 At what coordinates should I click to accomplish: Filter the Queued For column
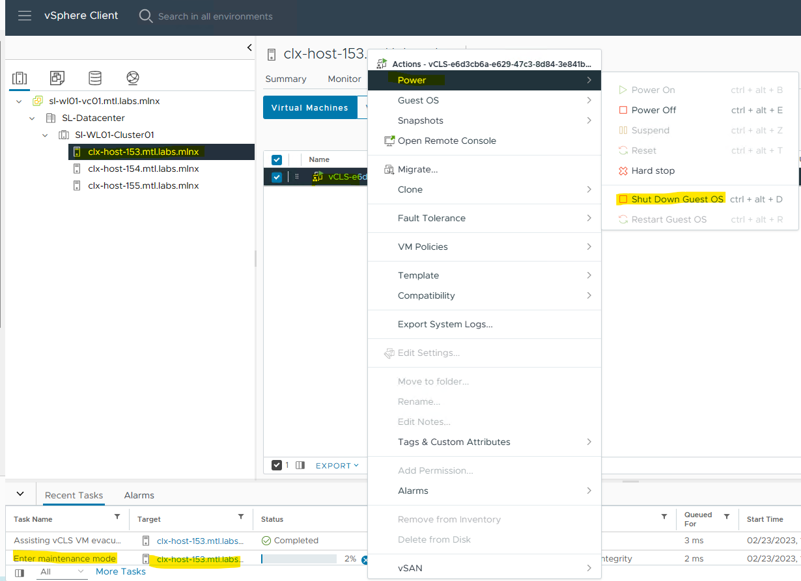pos(727,517)
